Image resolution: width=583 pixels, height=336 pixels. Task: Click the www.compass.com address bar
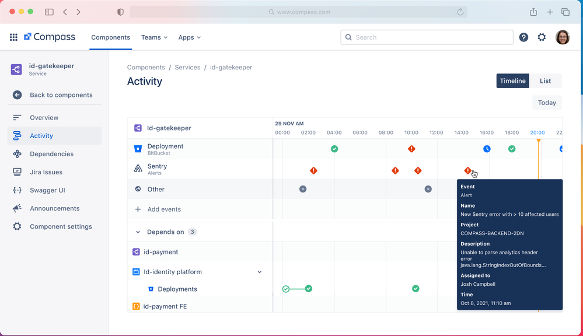coord(299,12)
